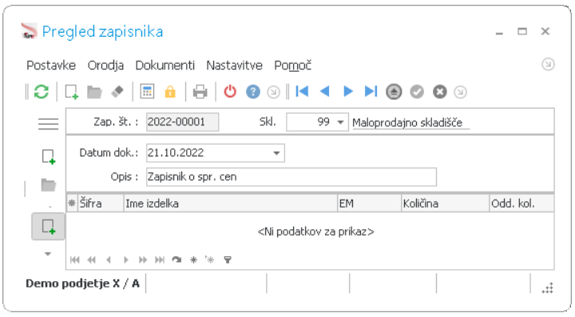Click the Odd. kol. column header
Image resolution: width=575 pixels, height=317 pixels.
point(521,204)
